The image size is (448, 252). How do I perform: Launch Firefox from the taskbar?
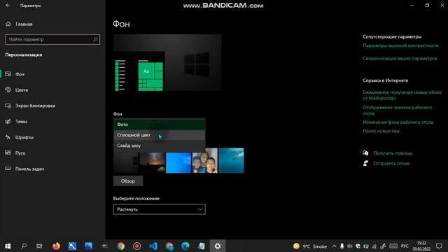(x=56, y=246)
